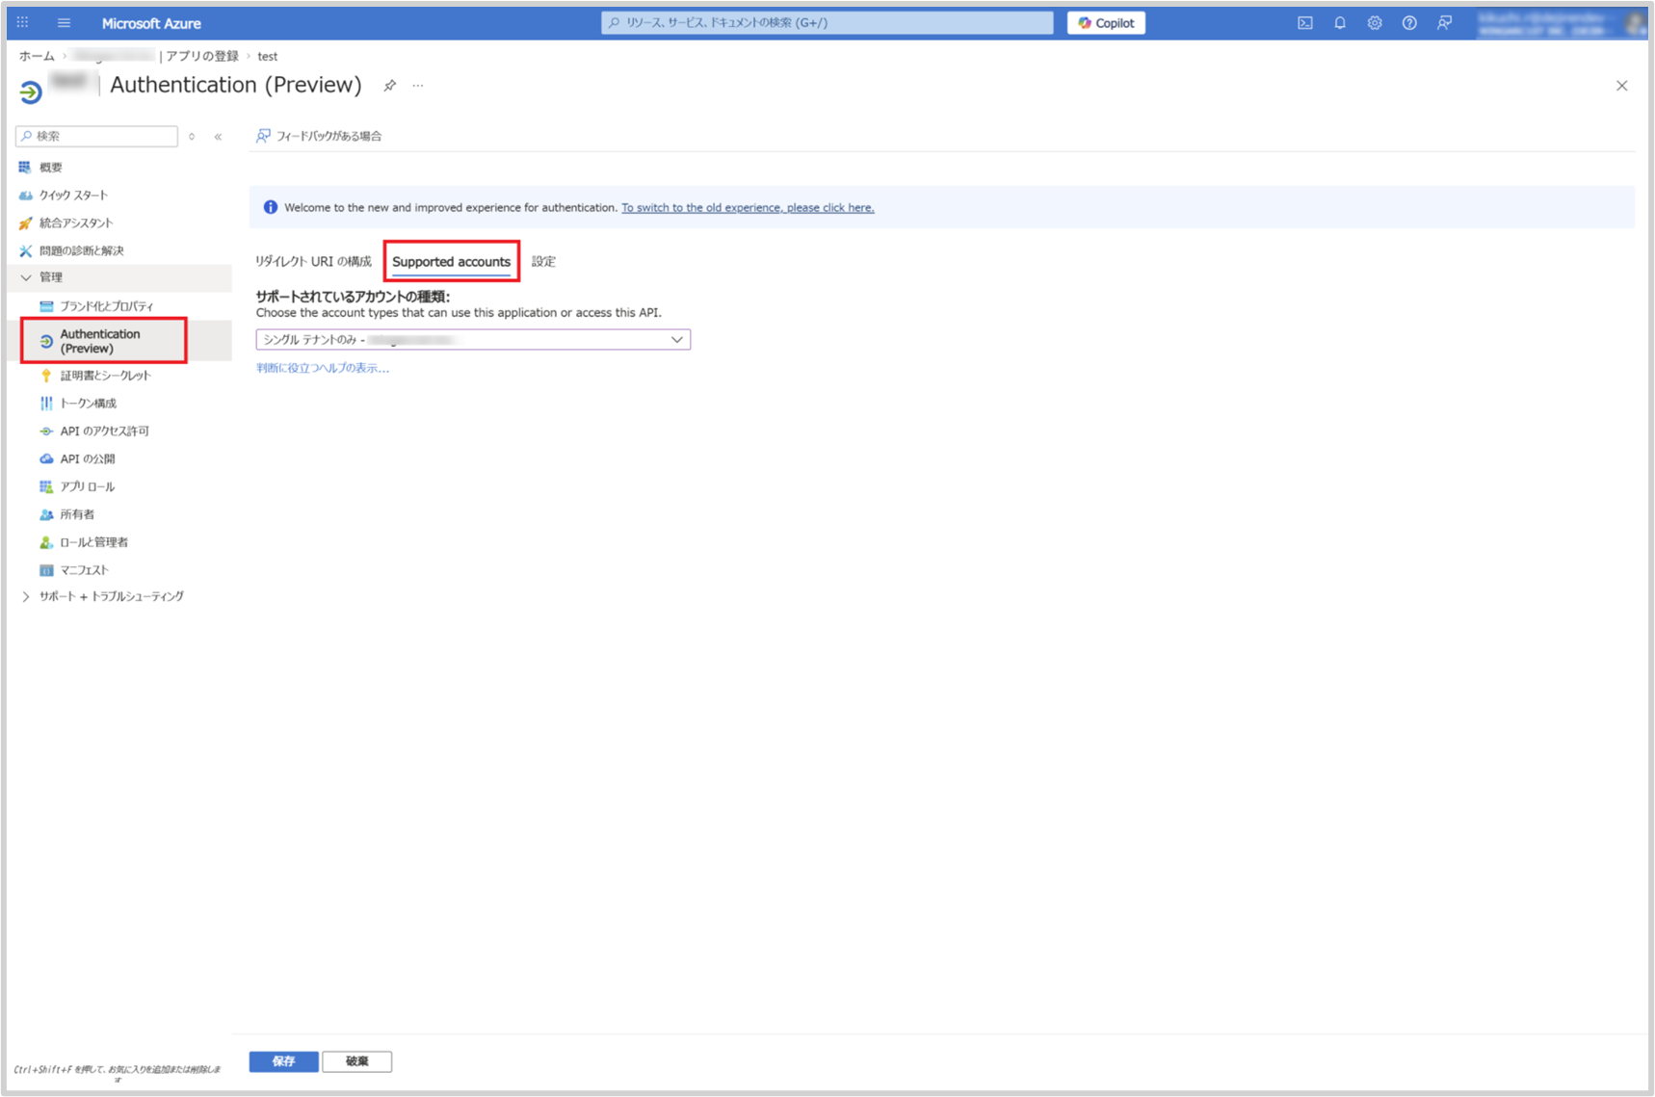Image resolution: width=1655 pixels, height=1097 pixels.
Task: Click the 破棄 discard button
Action: pos(356,1061)
